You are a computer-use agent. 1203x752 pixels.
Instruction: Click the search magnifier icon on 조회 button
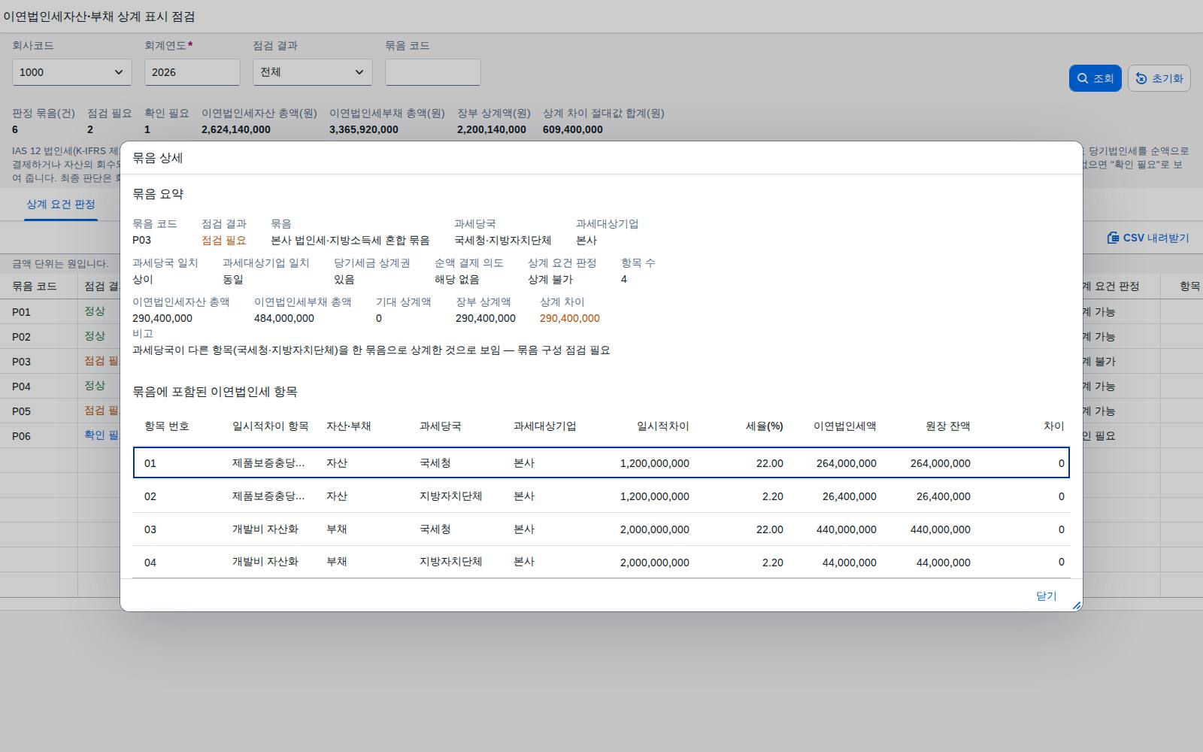point(1083,78)
